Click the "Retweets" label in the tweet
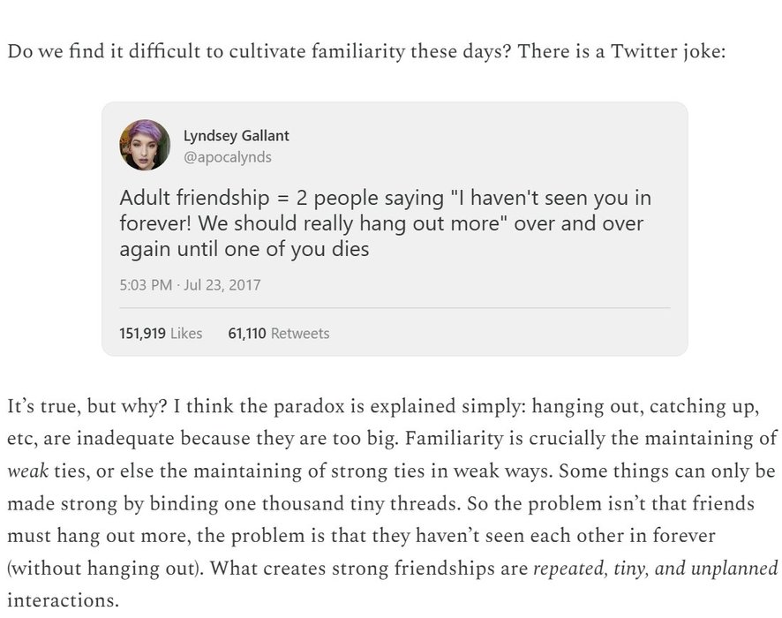This screenshot has width=782, height=618. pyautogui.click(x=300, y=334)
